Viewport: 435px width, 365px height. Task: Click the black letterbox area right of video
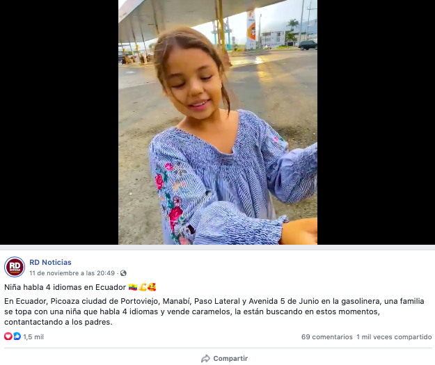[376, 122]
